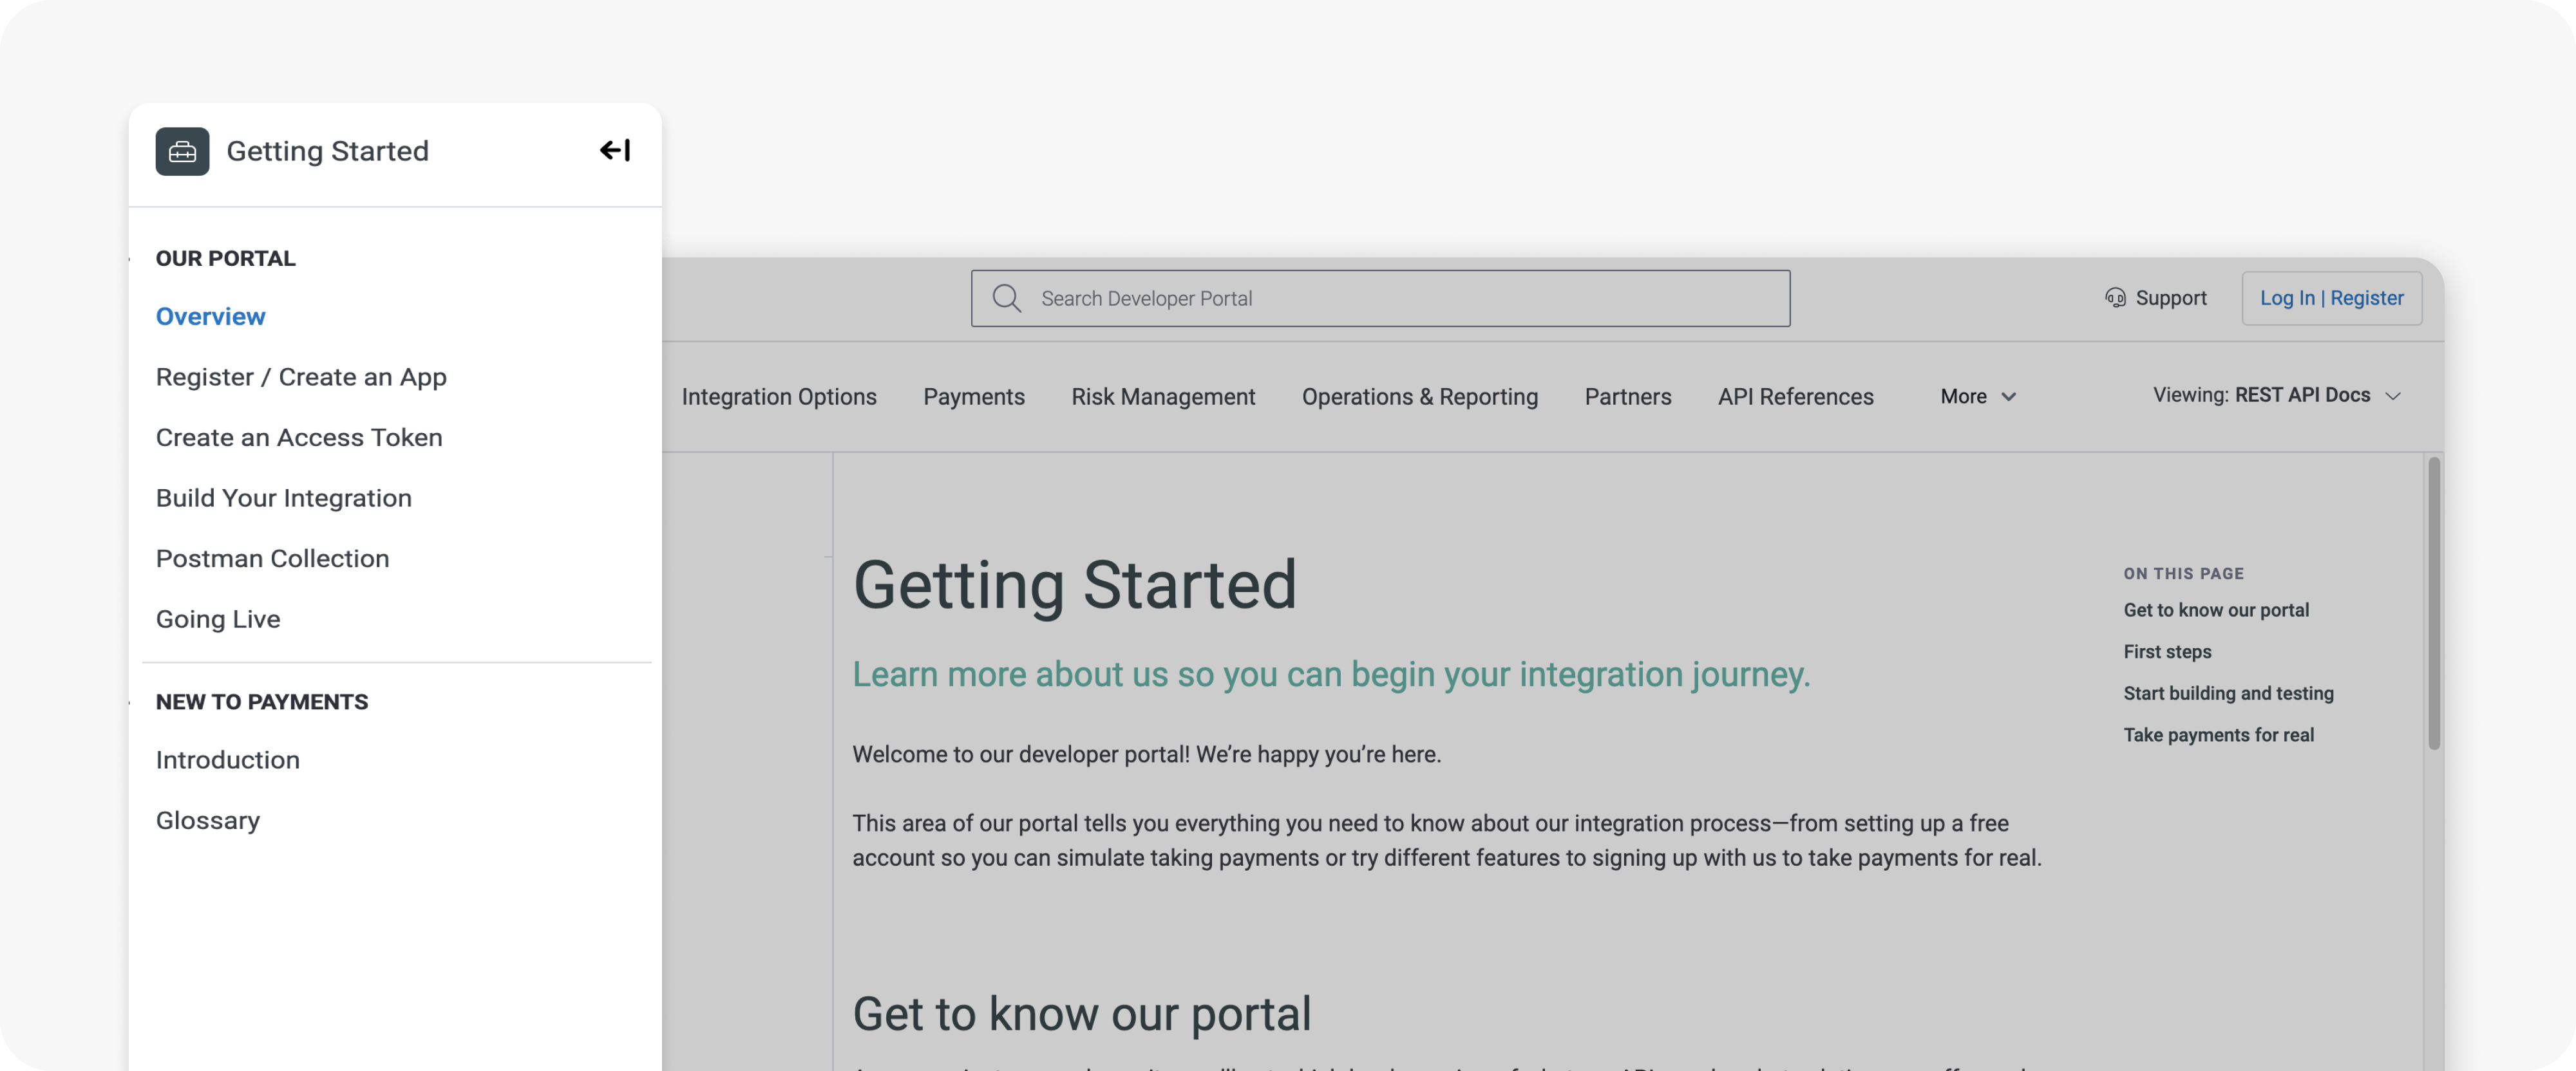This screenshot has height=1071, width=2576.
Task: Open the Glossary under New to Payments
Action: (207, 819)
